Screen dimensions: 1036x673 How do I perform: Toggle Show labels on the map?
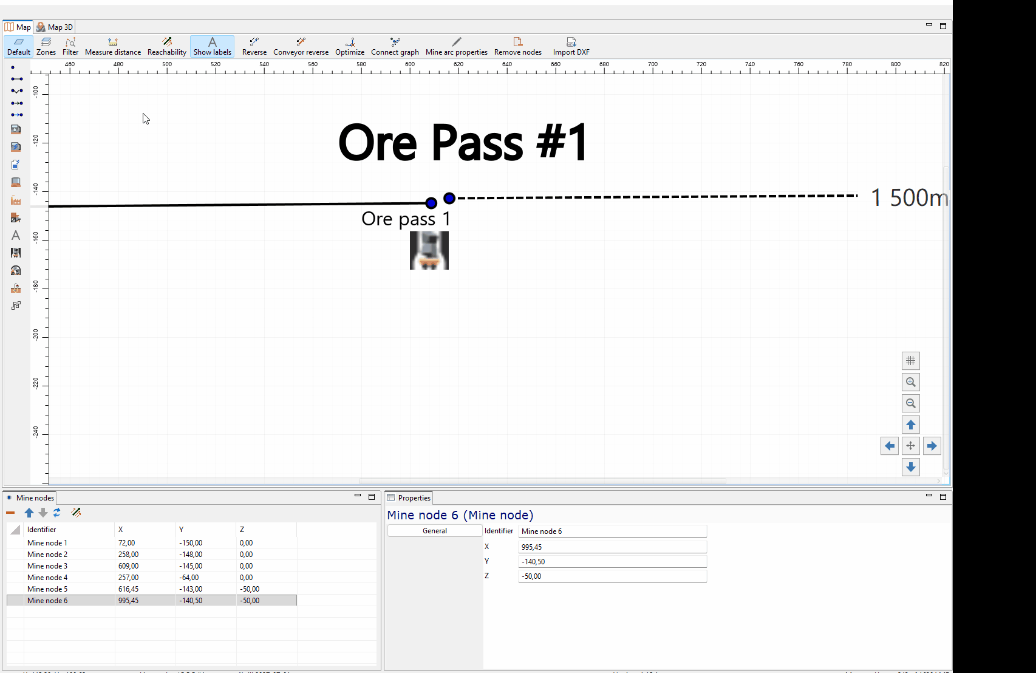pyautogui.click(x=213, y=46)
